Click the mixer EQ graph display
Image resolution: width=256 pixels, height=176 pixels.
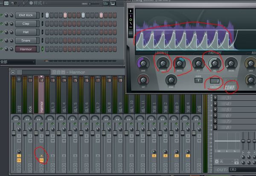pos(227,142)
